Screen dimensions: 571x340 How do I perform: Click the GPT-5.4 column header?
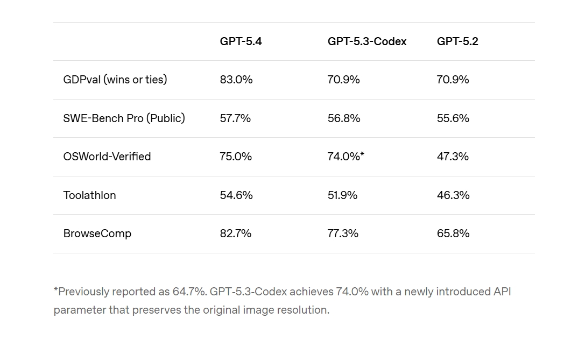[x=241, y=41]
